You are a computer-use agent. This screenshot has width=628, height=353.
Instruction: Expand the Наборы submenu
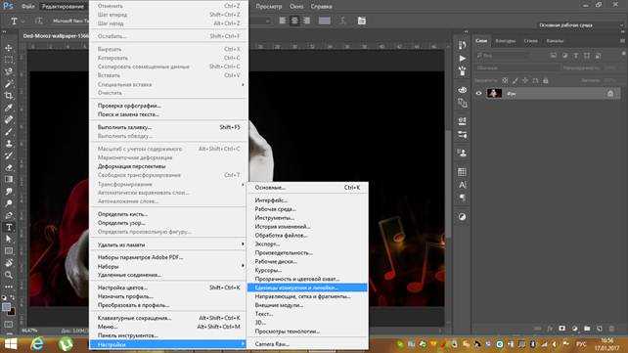(168, 266)
